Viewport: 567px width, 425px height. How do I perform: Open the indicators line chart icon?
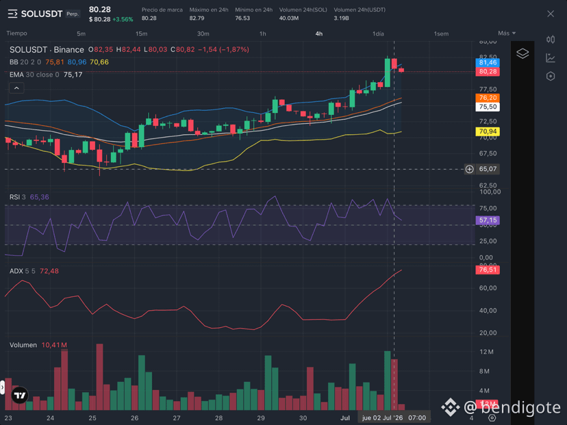pos(551,57)
